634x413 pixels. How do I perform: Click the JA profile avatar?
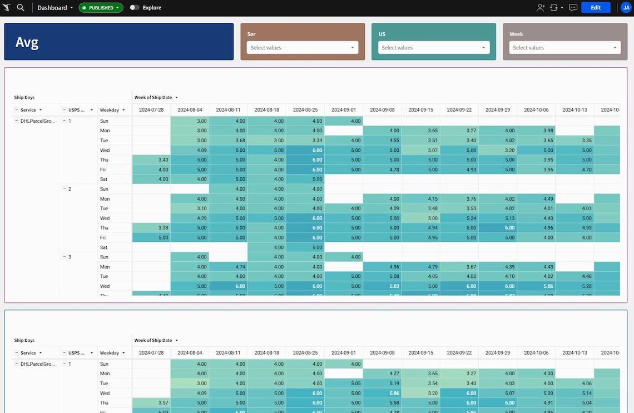626,8
